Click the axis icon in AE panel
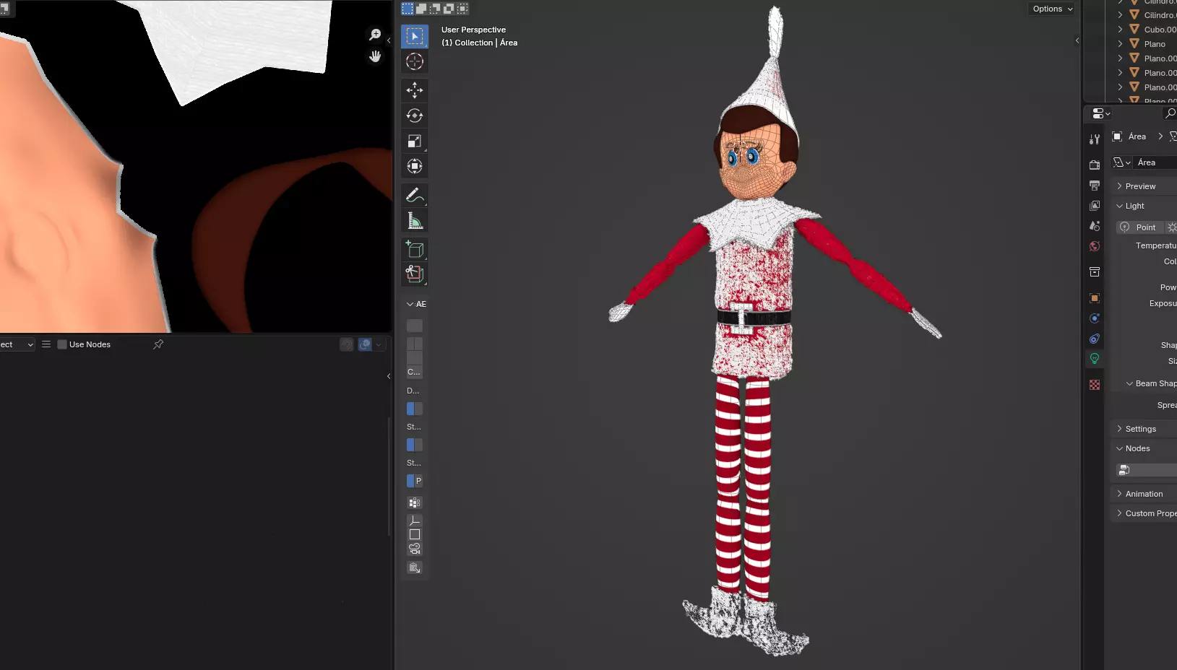Image resolution: width=1177 pixels, height=670 pixels. point(415,521)
